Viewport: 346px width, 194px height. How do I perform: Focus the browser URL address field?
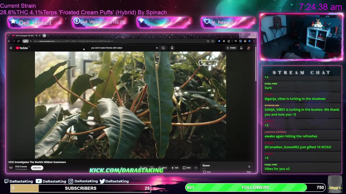coord(119,41)
